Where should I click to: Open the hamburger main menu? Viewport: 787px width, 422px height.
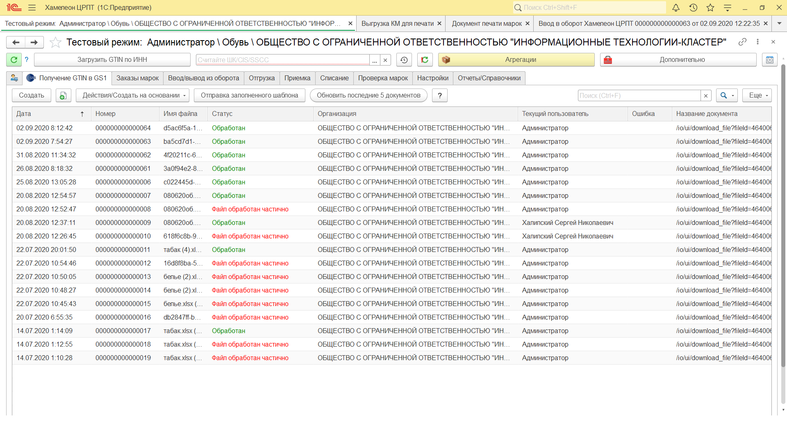click(32, 8)
